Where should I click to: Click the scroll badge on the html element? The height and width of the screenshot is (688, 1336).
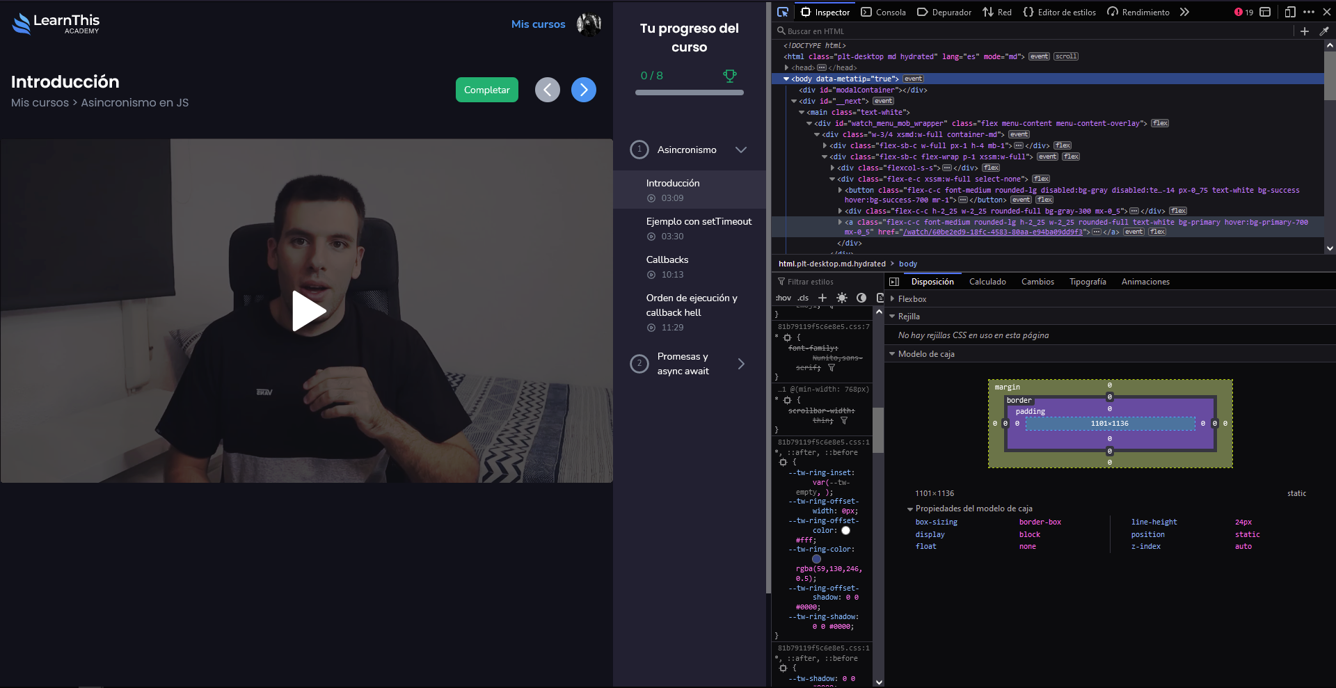[x=1065, y=56]
